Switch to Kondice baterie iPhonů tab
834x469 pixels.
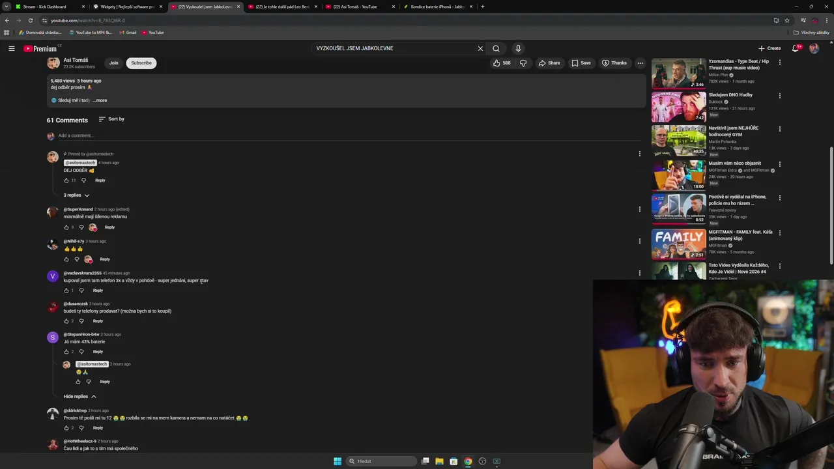pos(437,7)
